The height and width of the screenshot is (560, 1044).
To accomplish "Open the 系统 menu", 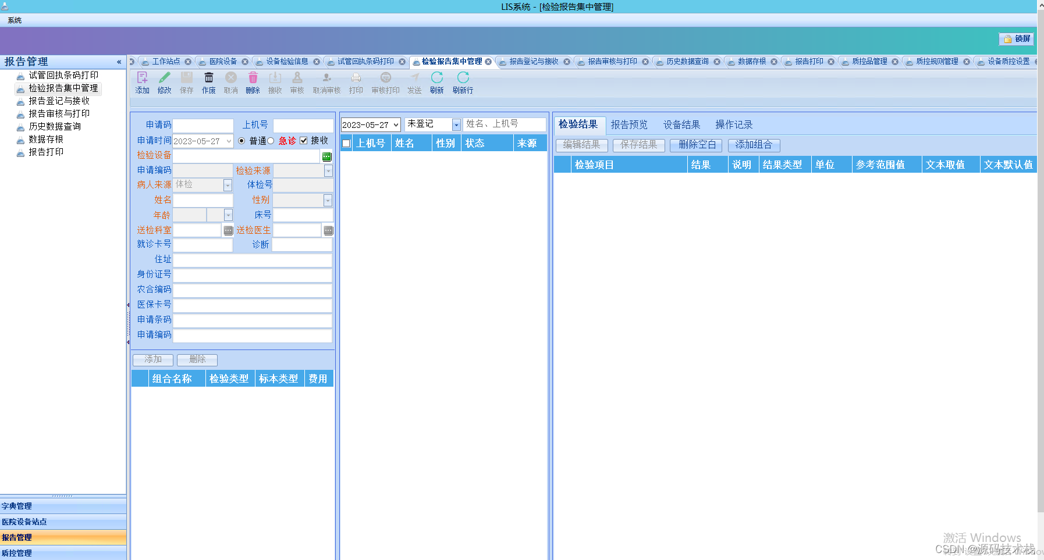I will (15, 20).
